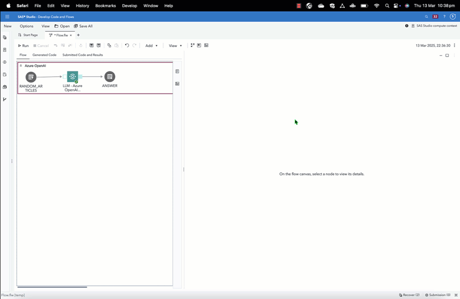
Task: Open the top sidebar Explorer pane icon
Action: pyautogui.click(x=4, y=38)
